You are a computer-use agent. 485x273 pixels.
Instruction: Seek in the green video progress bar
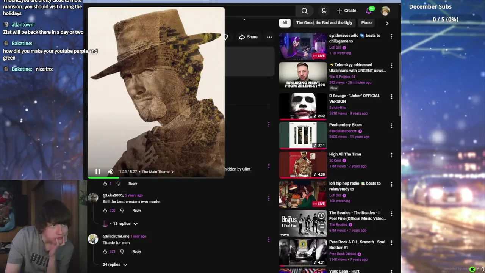(x=156, y=177)
